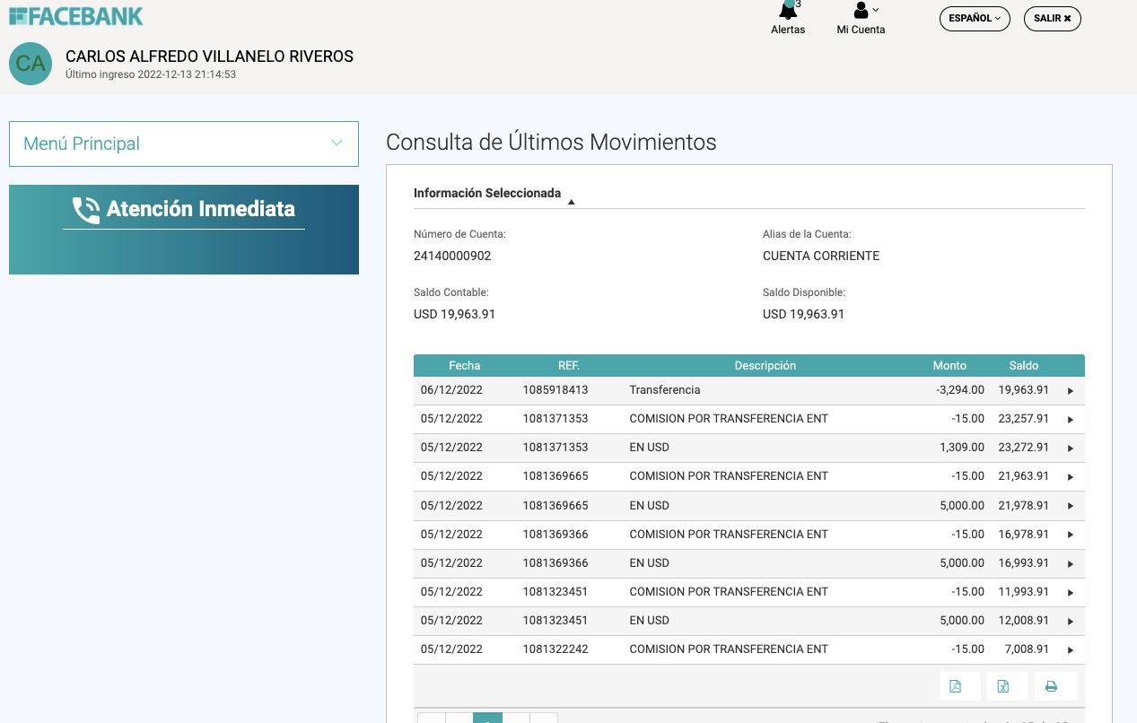The width and height of the screenshot is (1137, 723).
Task: Export movements to Excel file
Action: 1003,686
